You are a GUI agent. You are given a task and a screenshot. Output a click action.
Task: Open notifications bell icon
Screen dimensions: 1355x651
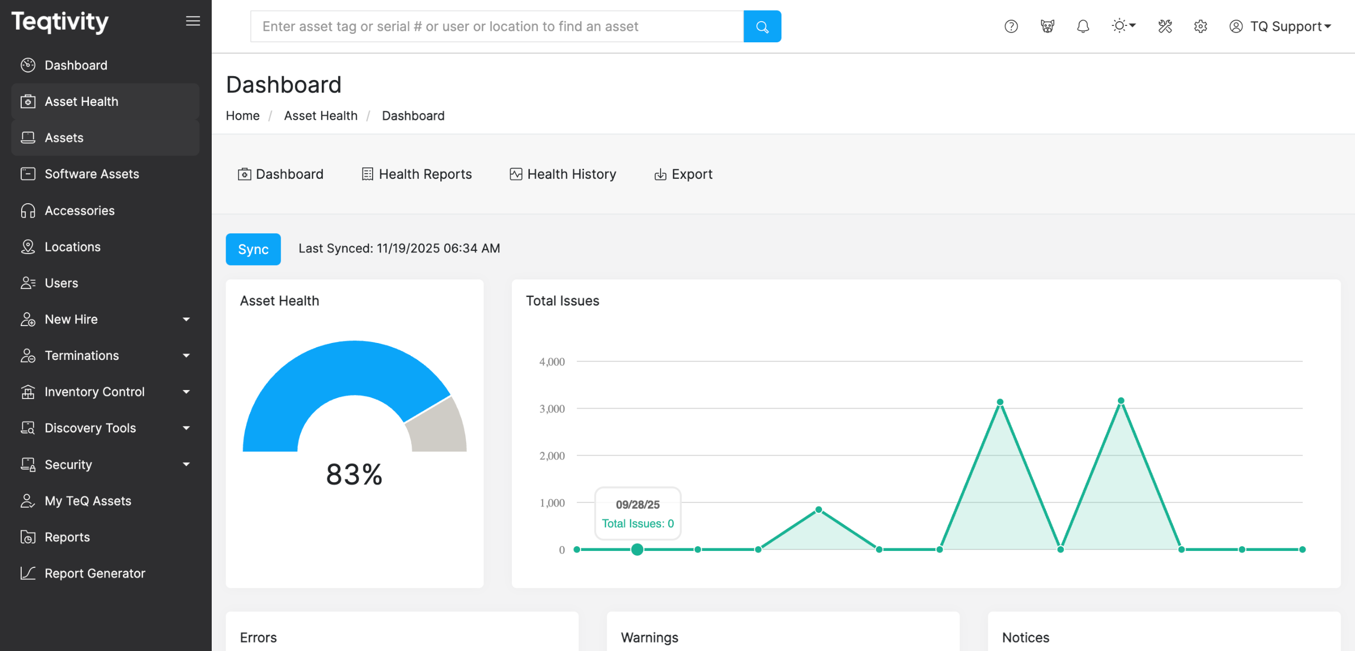pyautogui.click(x=1083, y=26)
